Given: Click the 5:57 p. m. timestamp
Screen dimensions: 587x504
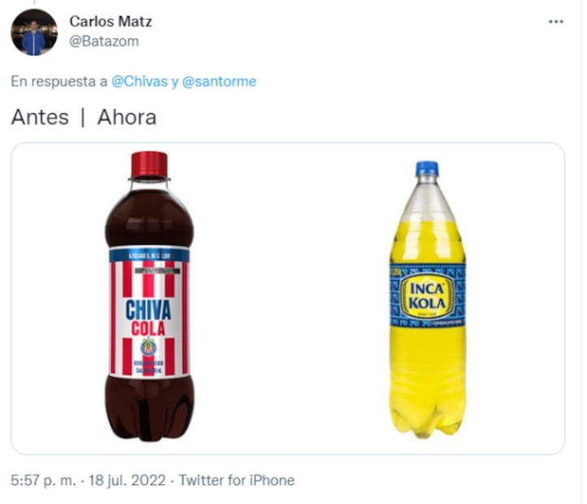Looking at the screenshot, I should pos(43,480).
